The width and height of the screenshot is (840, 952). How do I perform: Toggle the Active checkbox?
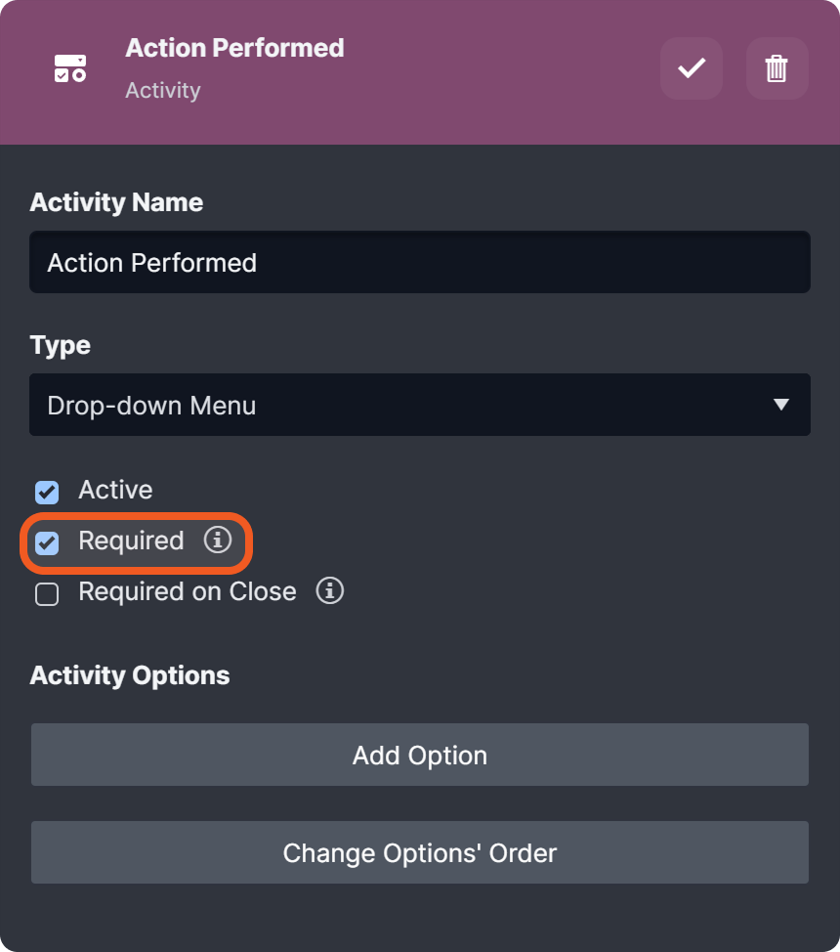[x=47, y=491]
